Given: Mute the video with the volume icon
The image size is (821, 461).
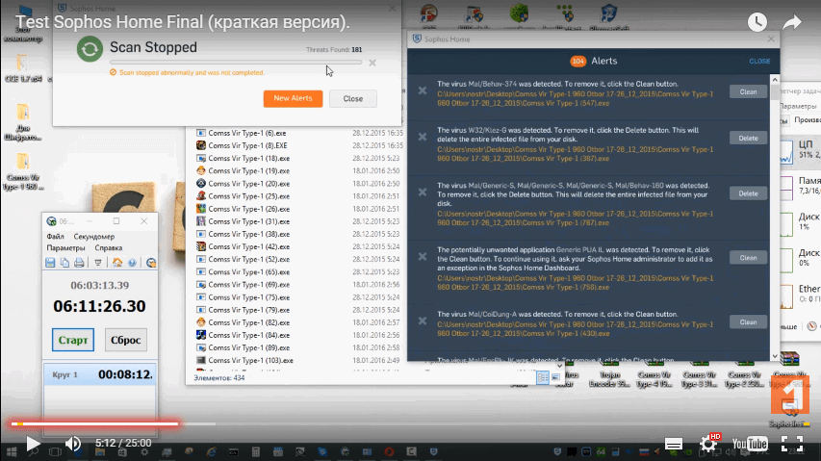Looking at the screenshot, I should tap(73, 444).
